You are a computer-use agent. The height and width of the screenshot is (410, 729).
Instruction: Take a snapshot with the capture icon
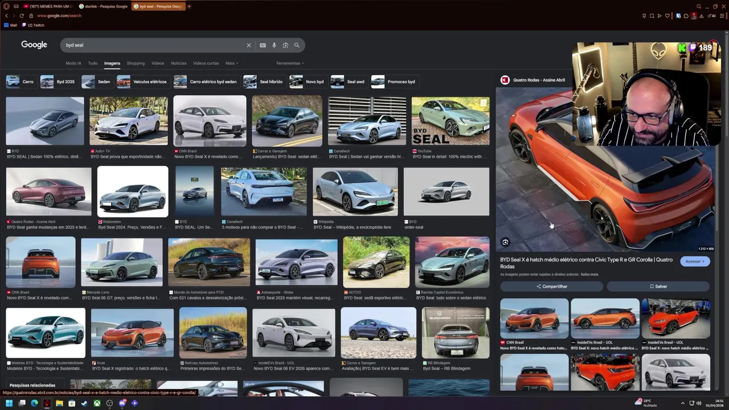tap(652, 16)
